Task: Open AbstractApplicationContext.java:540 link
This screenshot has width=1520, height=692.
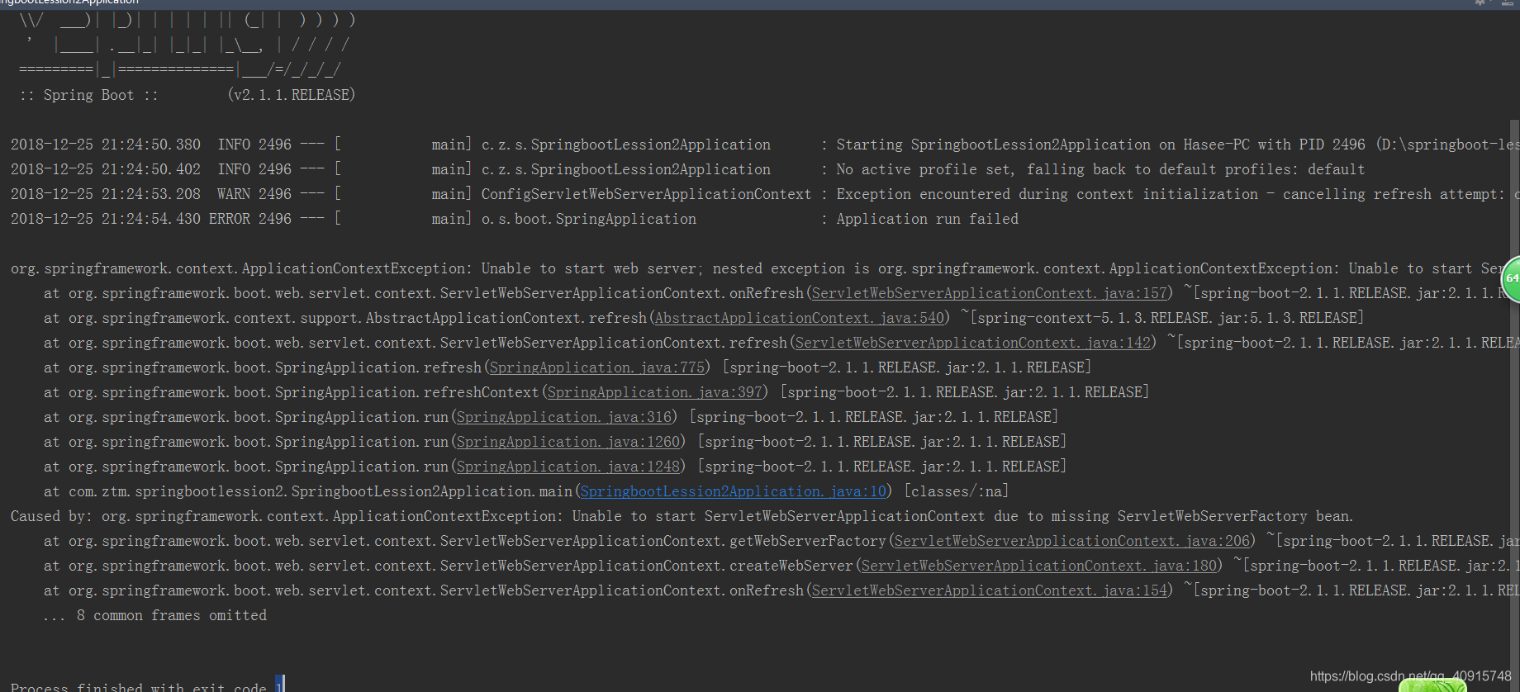Action: [799, 318]
